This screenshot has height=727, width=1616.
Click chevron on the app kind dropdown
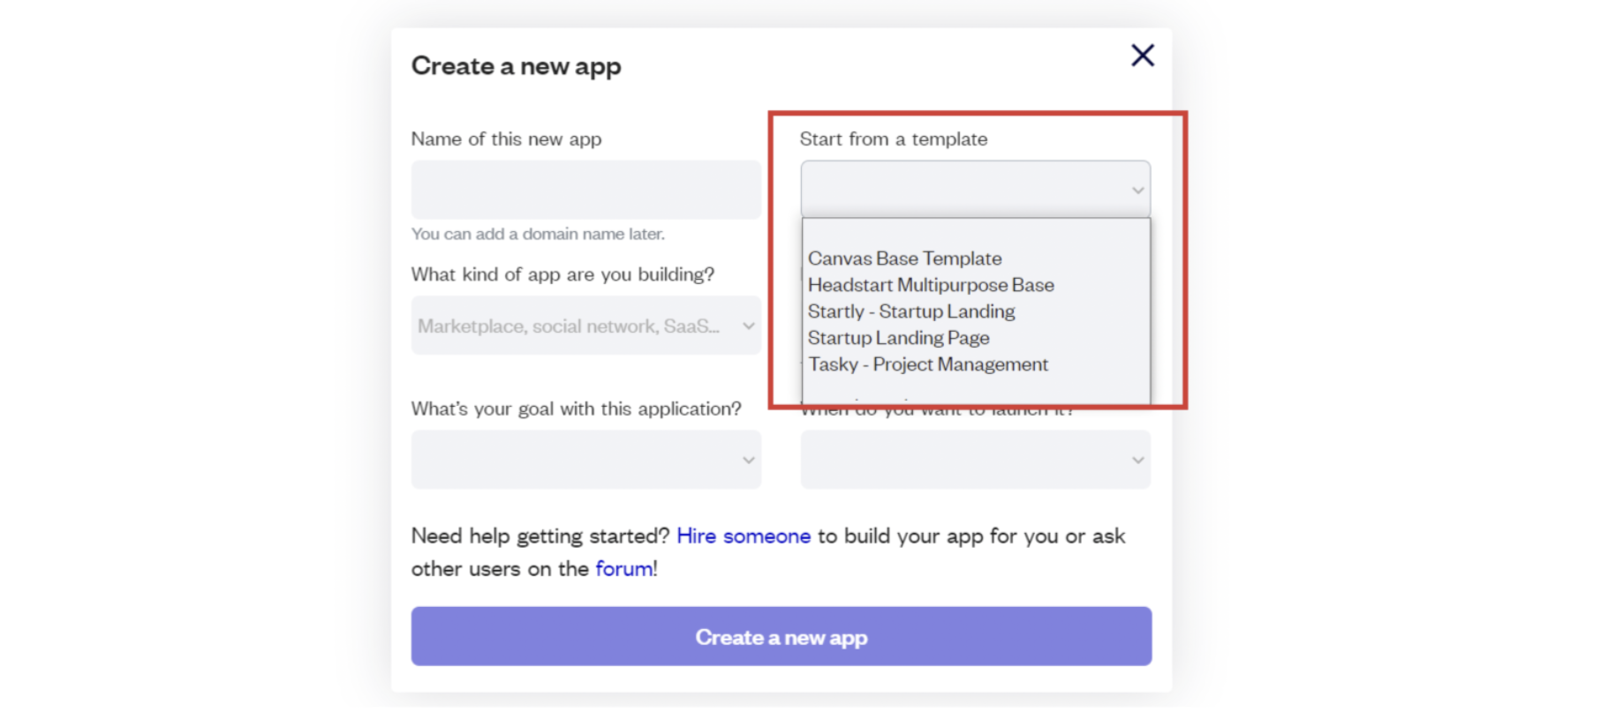[x=749, y=326]
